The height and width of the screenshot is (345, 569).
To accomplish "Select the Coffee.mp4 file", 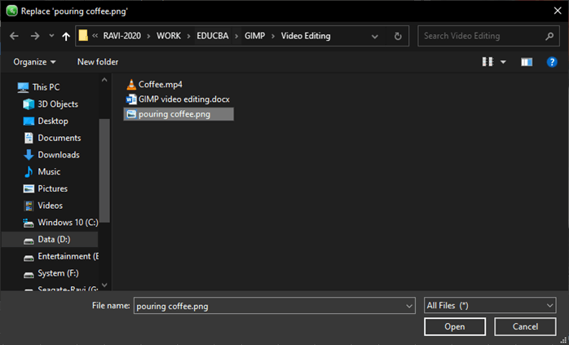I will pos(161,85).
